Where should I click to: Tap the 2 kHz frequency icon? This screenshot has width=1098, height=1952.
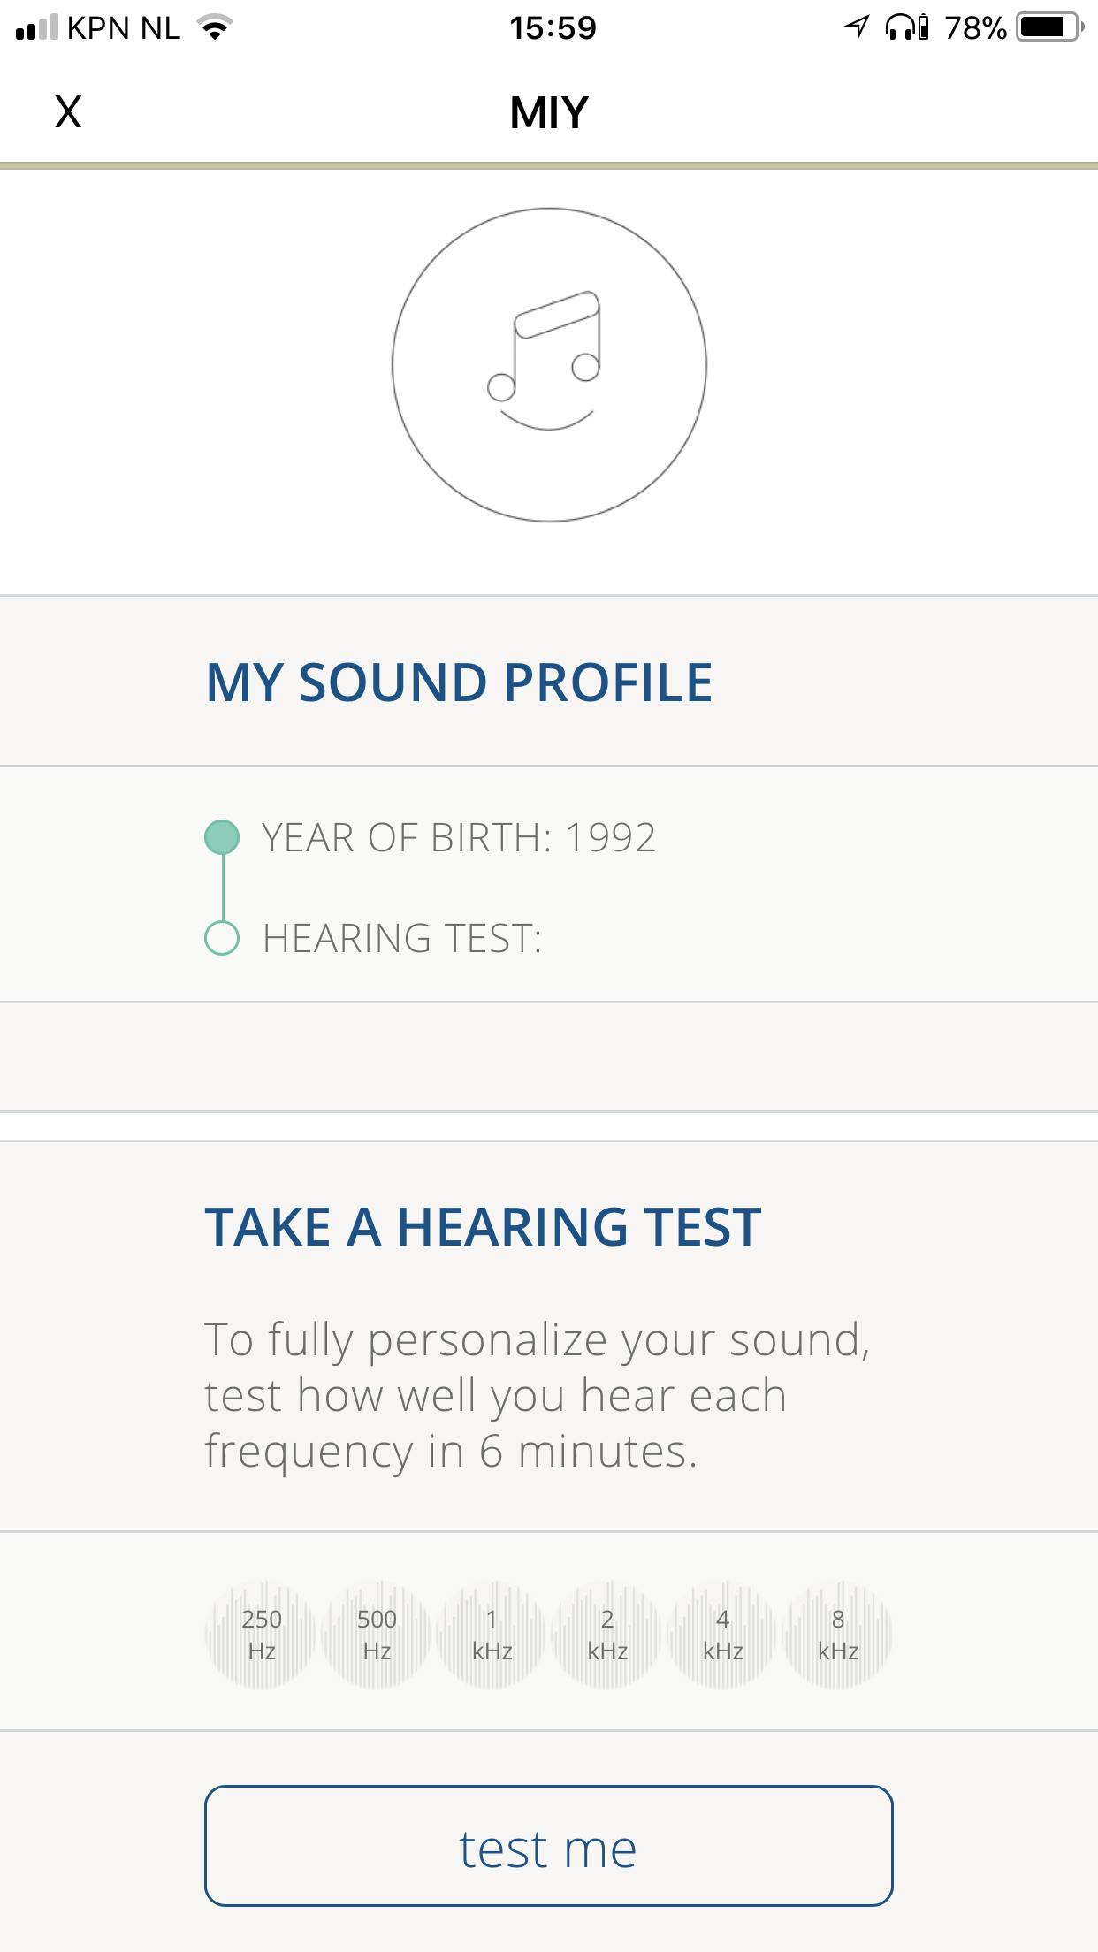607,1635
